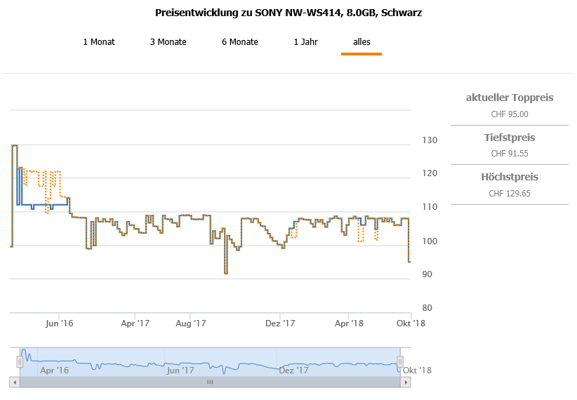
Task: Click the CHF 129.65 highest price value
Action: click(509, 193)
